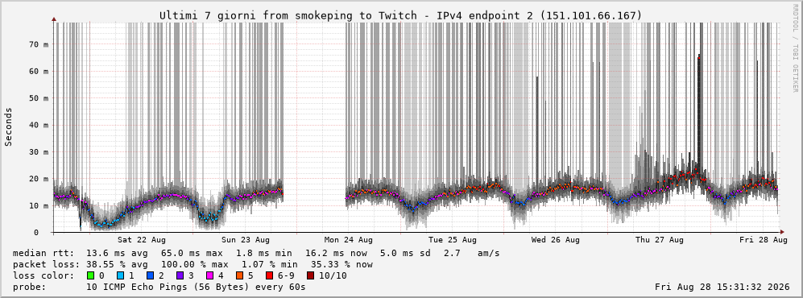Viewport: 803px width, 298px height.
Task: Click the light blue loss color 1 swatch
Action: [121, 275]
